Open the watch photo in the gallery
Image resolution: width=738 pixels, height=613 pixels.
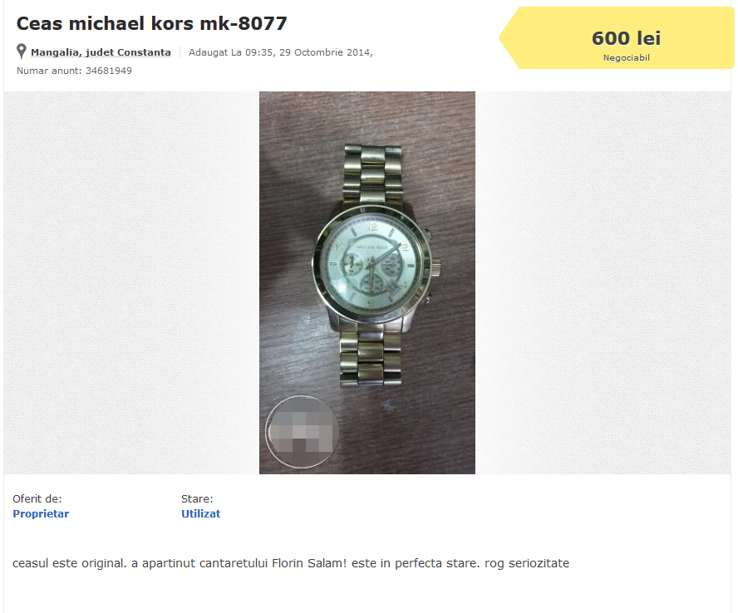367,282
